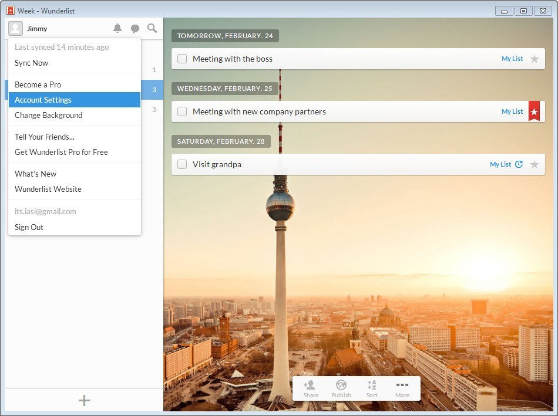558x416 pixels.
Task: Open conversations using the speech bubble icon
Action: pos(135,28)
